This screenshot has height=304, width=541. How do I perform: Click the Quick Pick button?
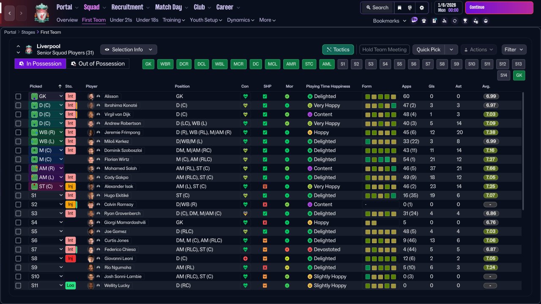pos(429,49)
